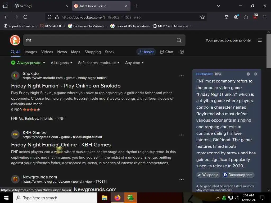Open Import bookmarks toolbar item
This screenshot has height=203, width=271.
point(20,26)
